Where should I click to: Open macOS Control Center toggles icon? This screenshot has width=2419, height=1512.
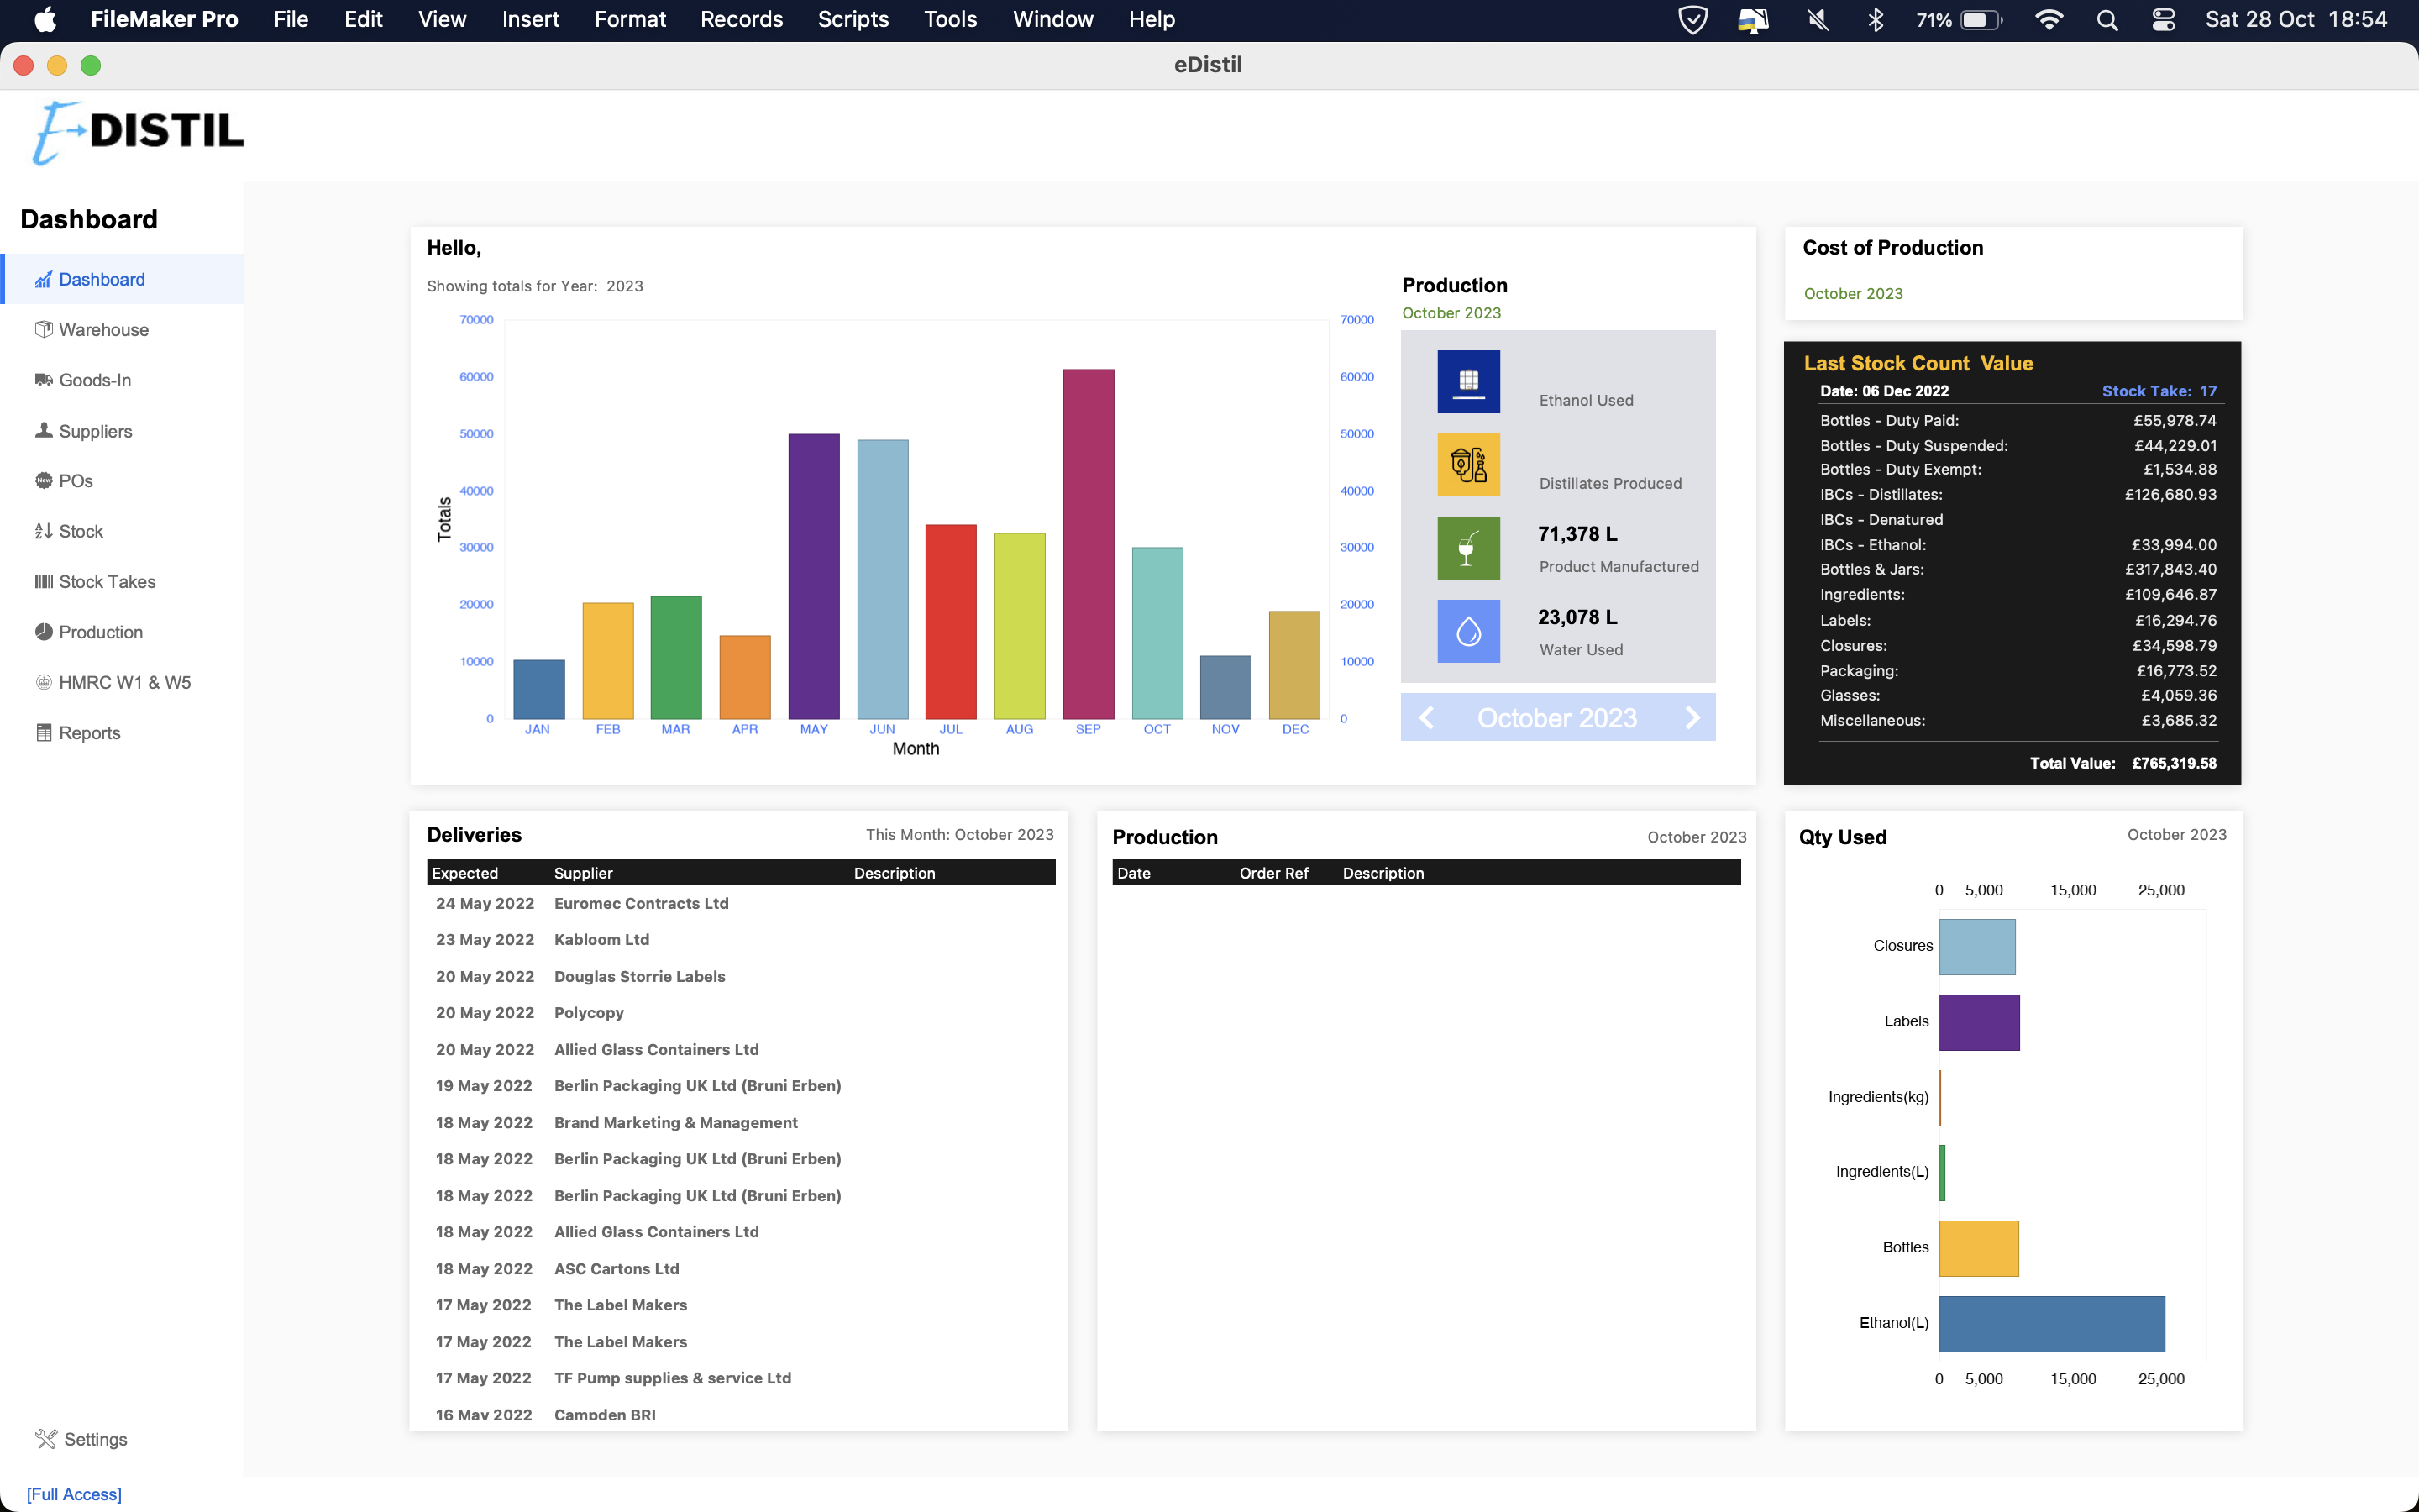click(2163, 20)
